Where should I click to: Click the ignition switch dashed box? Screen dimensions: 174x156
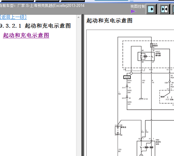(167, 97)
